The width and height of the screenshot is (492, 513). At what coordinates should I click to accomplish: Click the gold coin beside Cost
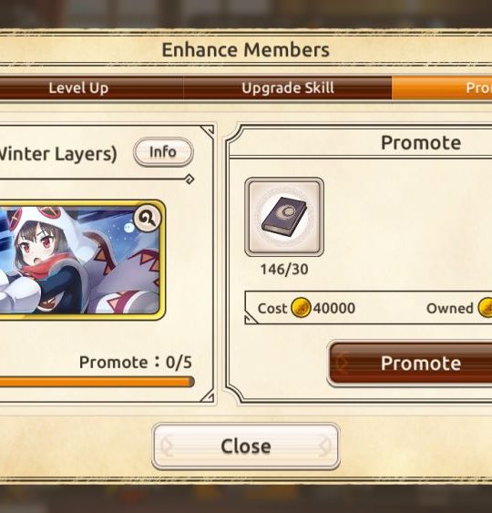pyautogui.click(x=301, y=308)
